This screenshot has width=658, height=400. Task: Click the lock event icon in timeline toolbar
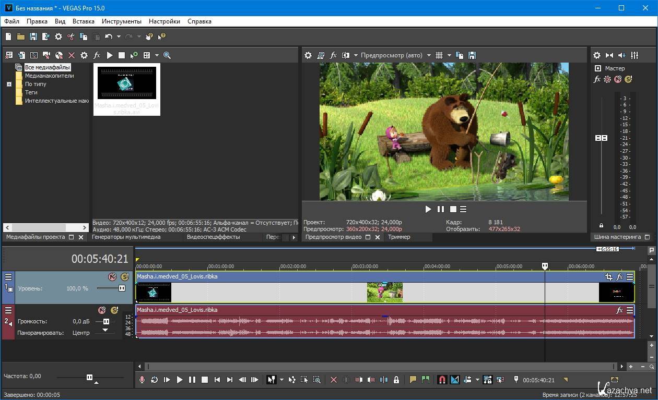396,380
